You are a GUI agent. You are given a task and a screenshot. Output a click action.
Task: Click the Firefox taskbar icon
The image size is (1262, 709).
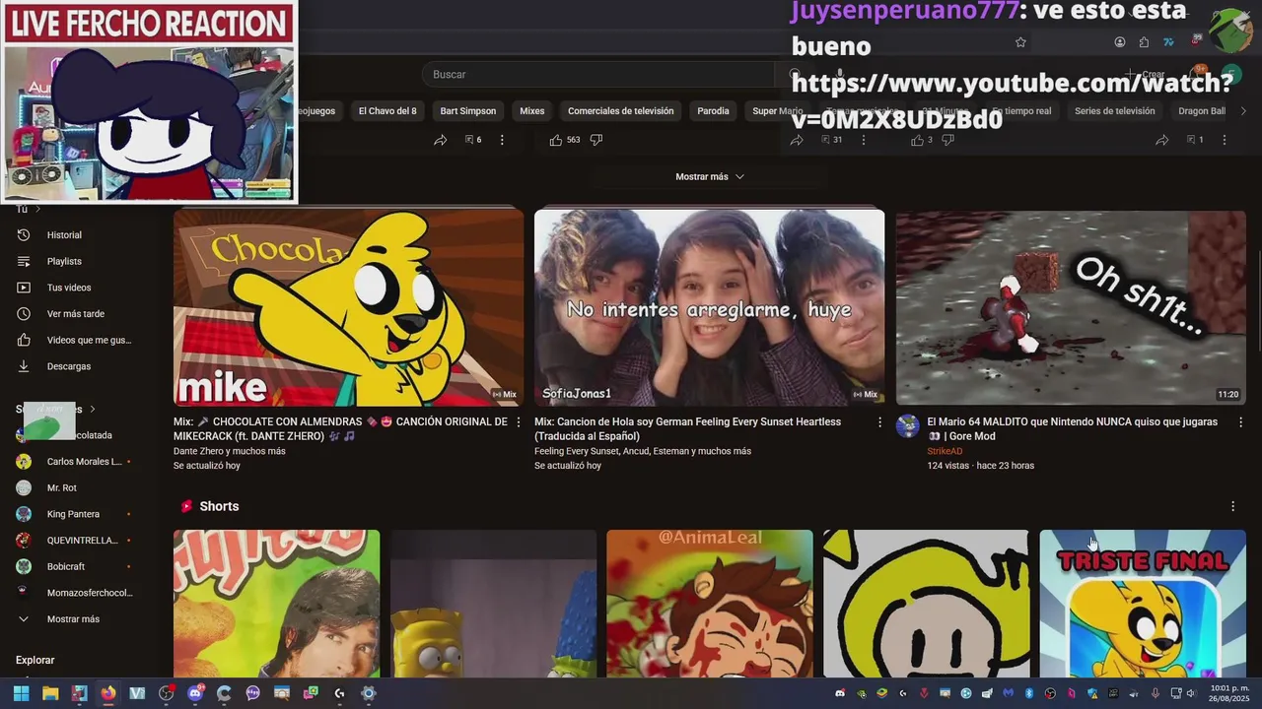point(107,693)
